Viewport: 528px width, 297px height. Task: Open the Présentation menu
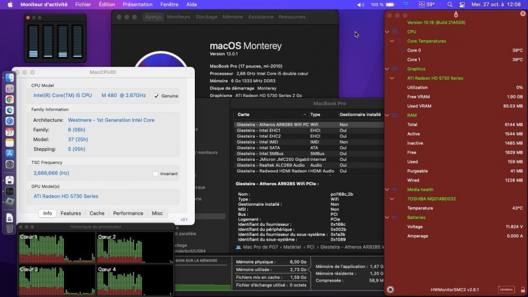click(x=137, y=4)
